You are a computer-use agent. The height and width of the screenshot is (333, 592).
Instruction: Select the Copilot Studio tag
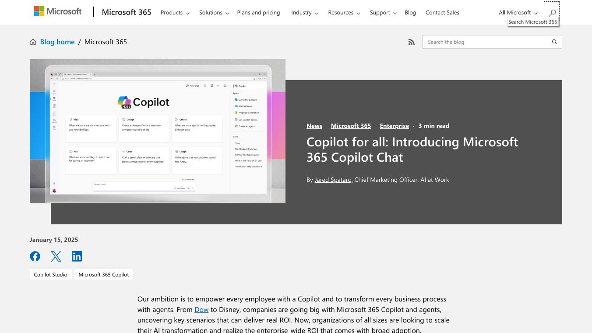51,275
